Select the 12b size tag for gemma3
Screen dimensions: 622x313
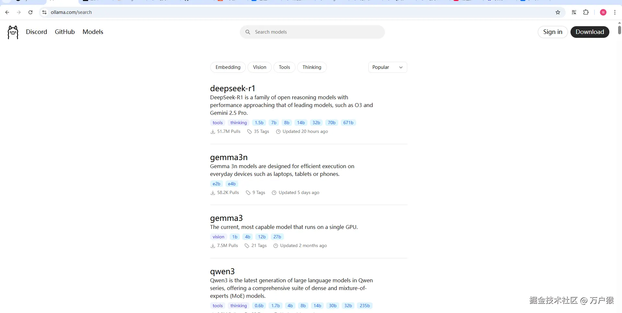click(x=262, y=237)
